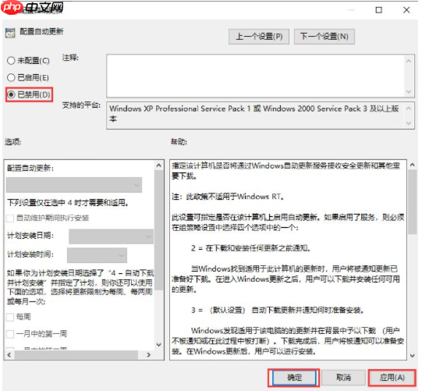
Task: Click the up arrow of the comment box scrollbar
Action: tap(409, 61)
